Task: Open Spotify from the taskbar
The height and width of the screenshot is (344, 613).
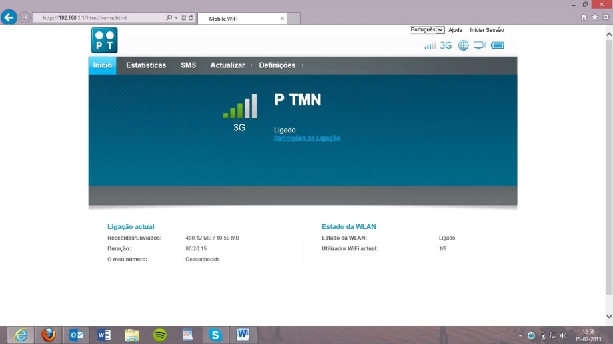Action: tap(159, 335)
